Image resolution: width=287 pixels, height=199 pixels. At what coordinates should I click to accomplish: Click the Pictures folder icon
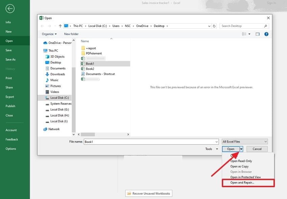(x=47, y=86)
